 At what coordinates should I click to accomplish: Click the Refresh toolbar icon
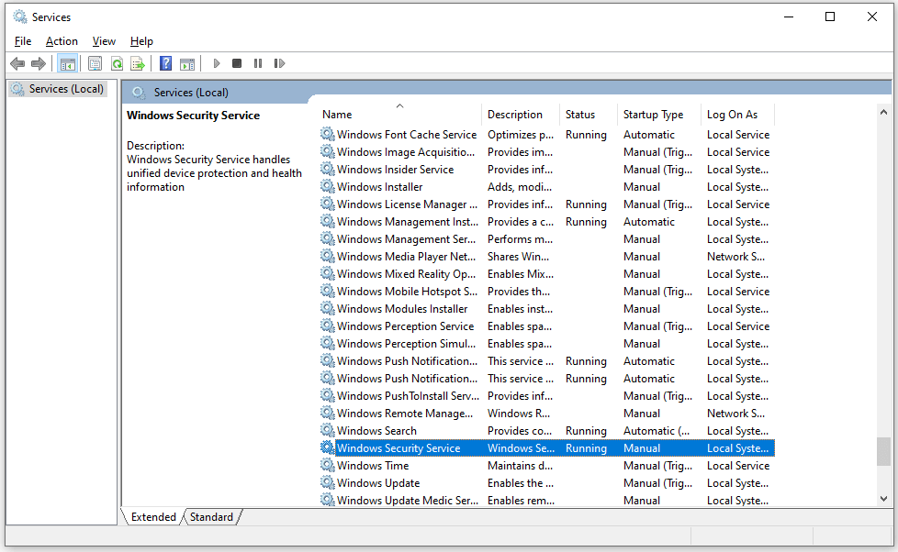(x=117, y=63)
